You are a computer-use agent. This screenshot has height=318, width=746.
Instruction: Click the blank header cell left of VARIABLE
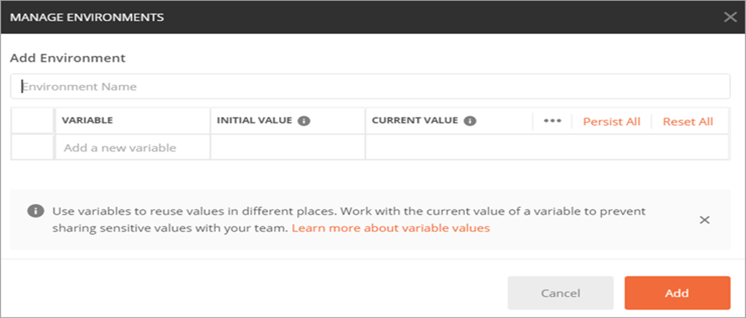[33, 121]
